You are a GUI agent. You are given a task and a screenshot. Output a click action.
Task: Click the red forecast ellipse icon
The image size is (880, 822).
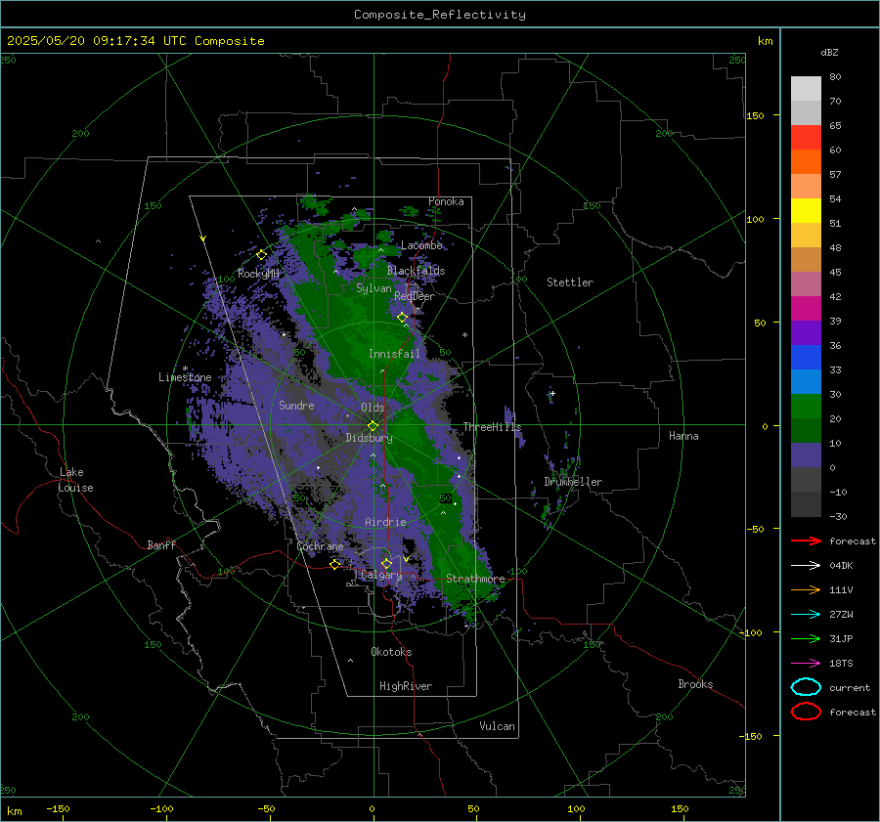806,712
